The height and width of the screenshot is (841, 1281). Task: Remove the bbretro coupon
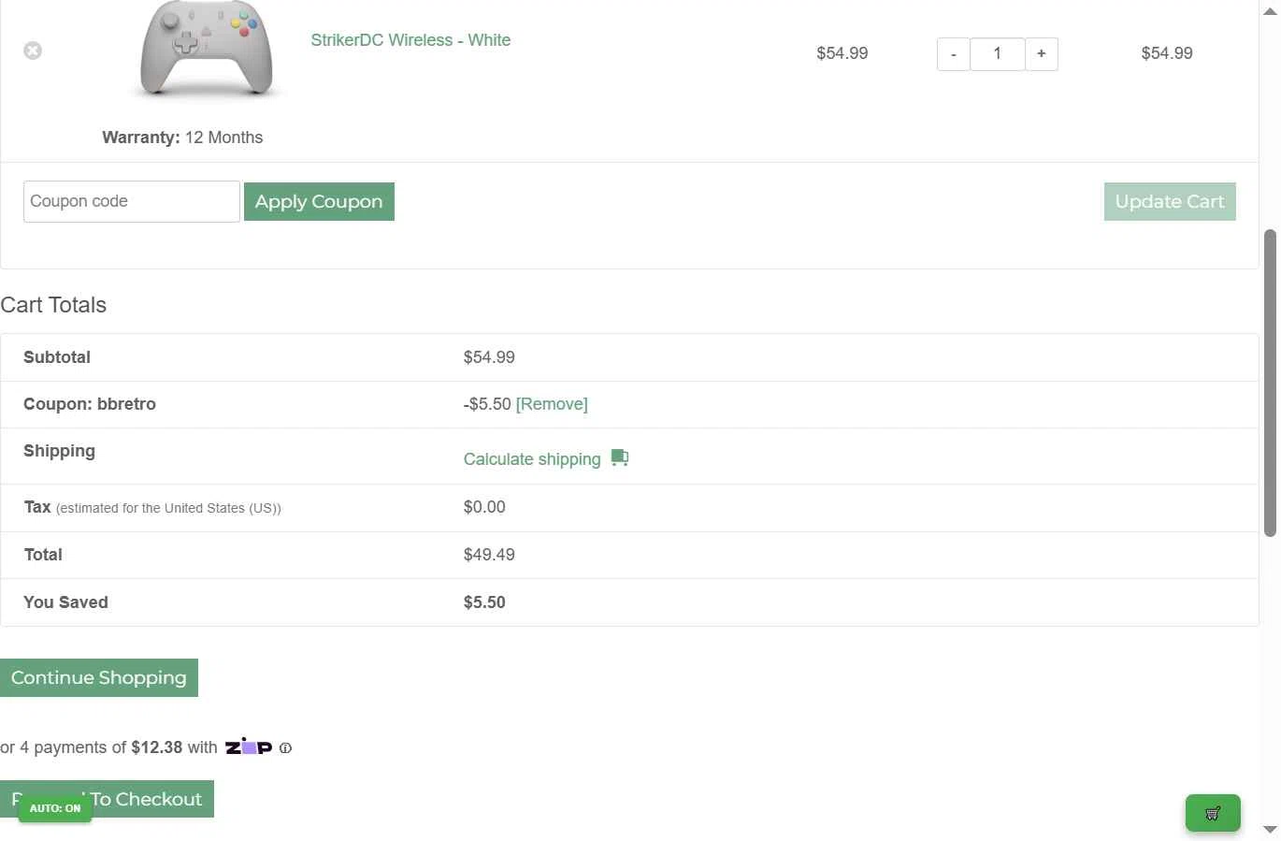click(x=552, y=404)
